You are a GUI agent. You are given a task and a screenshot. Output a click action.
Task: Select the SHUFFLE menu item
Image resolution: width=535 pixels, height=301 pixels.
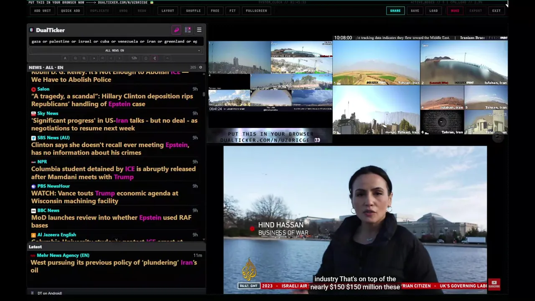[x=193, y=10]
